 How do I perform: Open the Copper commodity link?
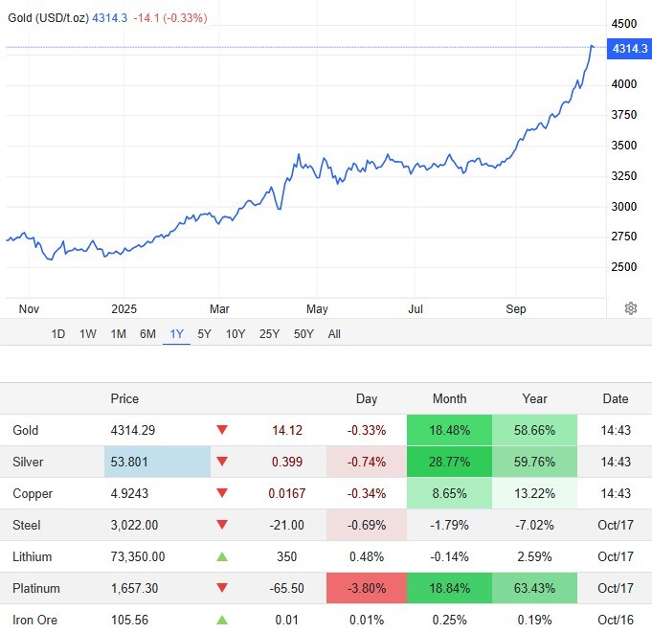(x=33, y=494)
